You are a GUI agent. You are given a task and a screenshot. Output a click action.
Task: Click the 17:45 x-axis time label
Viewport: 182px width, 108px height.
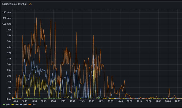[x=82, y=101]
